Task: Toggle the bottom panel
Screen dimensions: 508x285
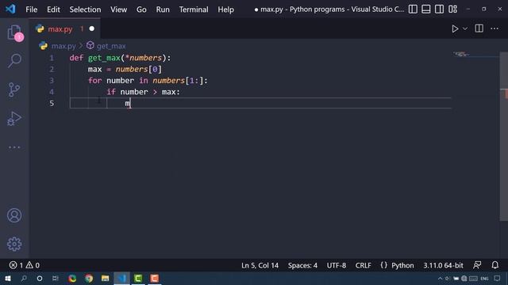Action: 426,9
